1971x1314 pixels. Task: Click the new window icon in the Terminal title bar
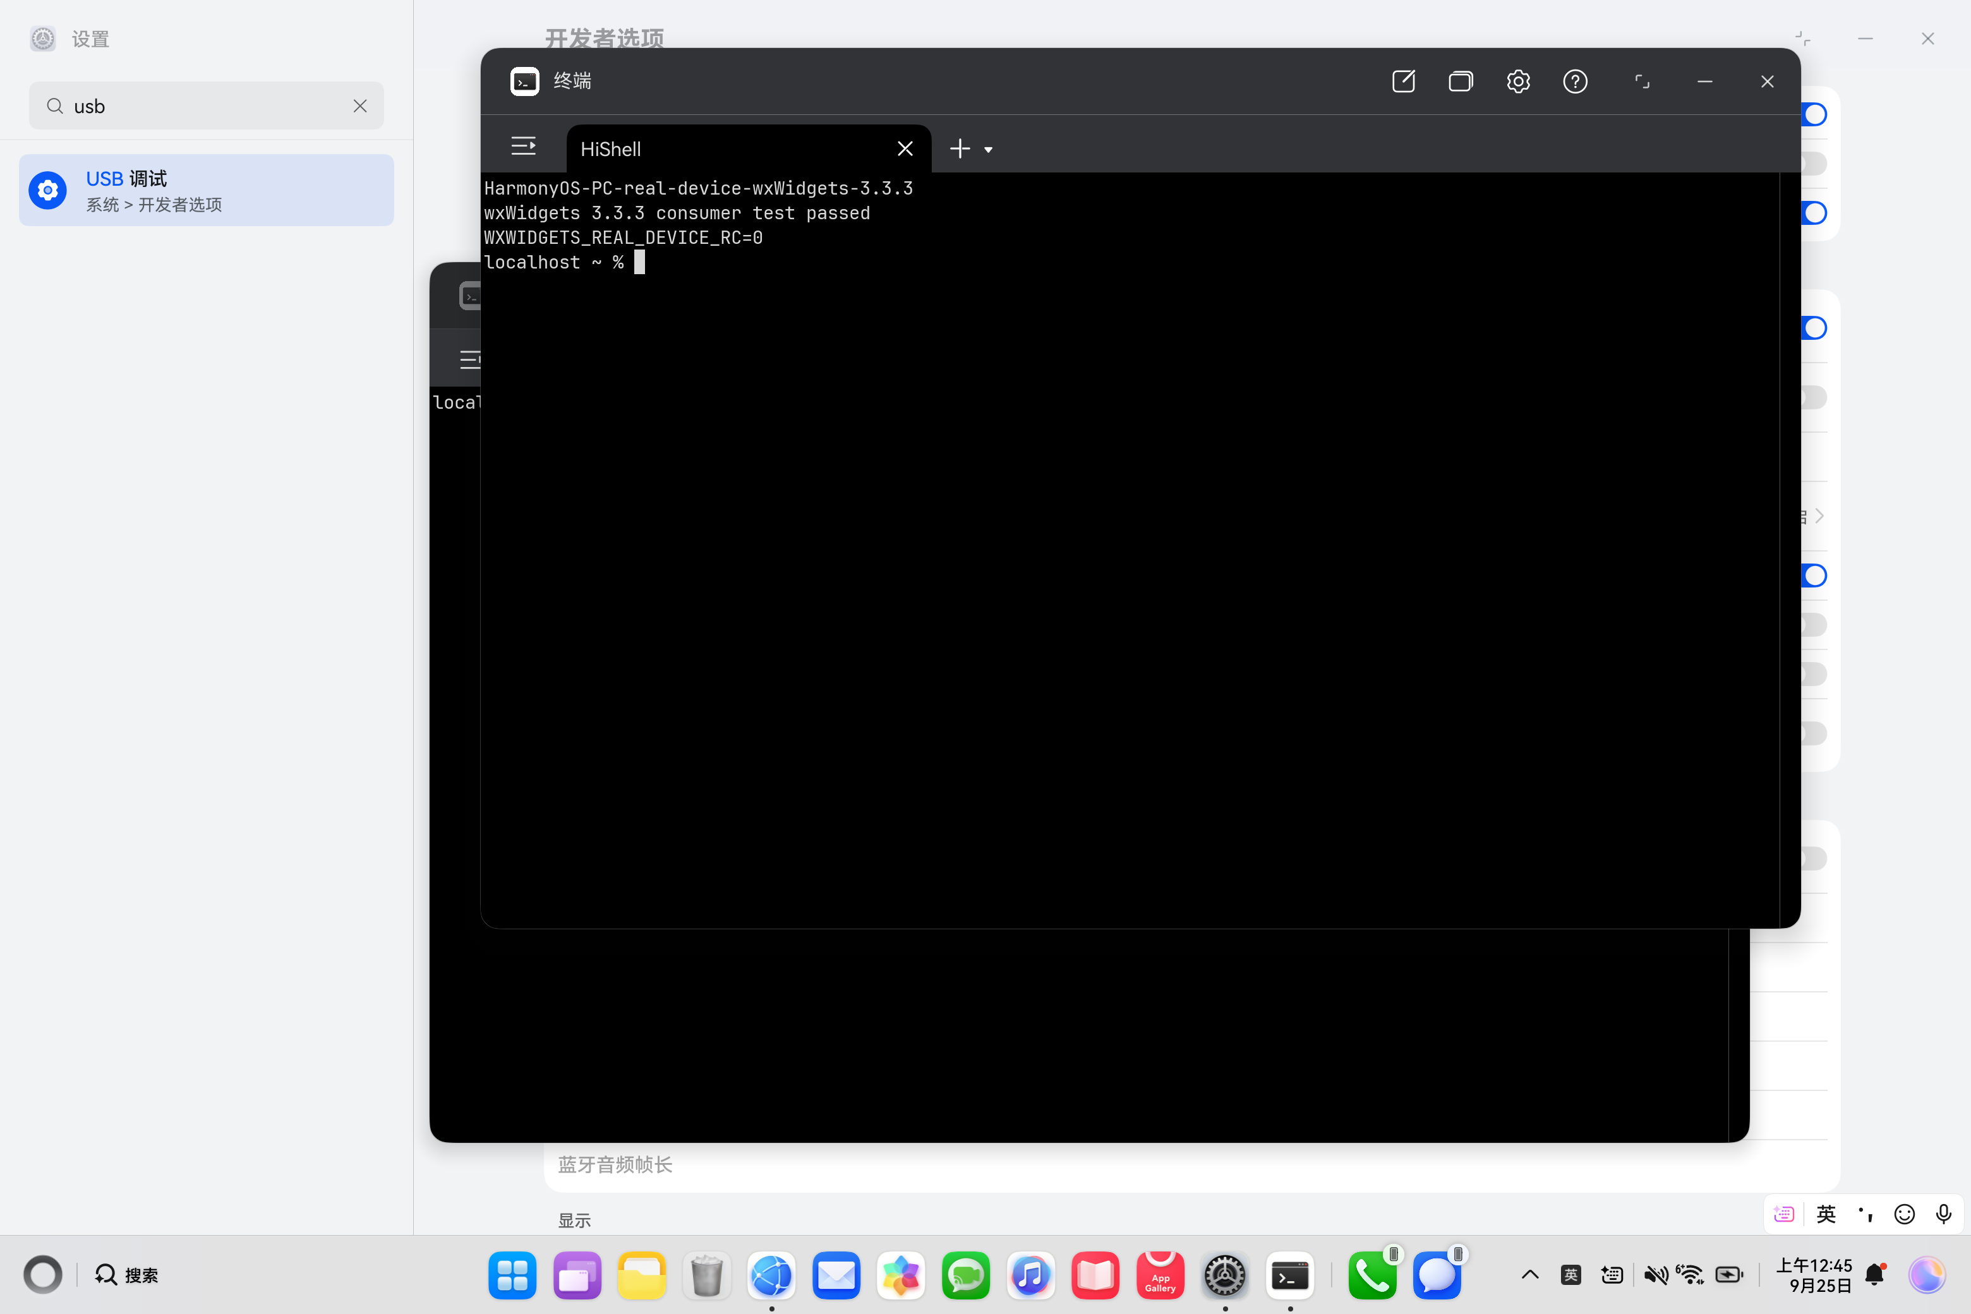(1404, 81)
